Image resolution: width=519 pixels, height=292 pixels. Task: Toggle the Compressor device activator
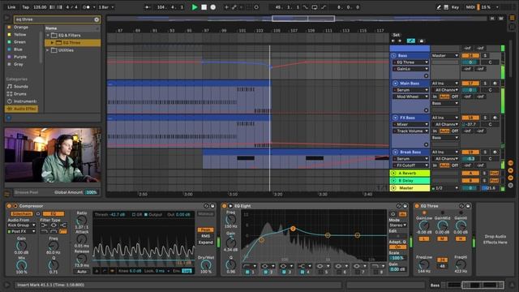point(9,206)
